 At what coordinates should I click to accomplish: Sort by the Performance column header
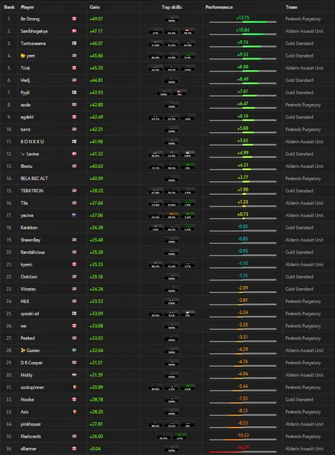(219, 7)
